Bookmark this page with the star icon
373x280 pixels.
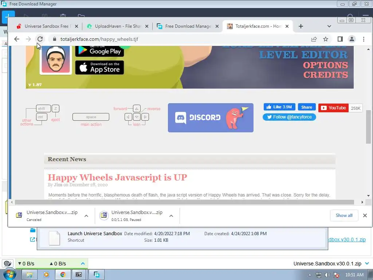click(326, 39)
